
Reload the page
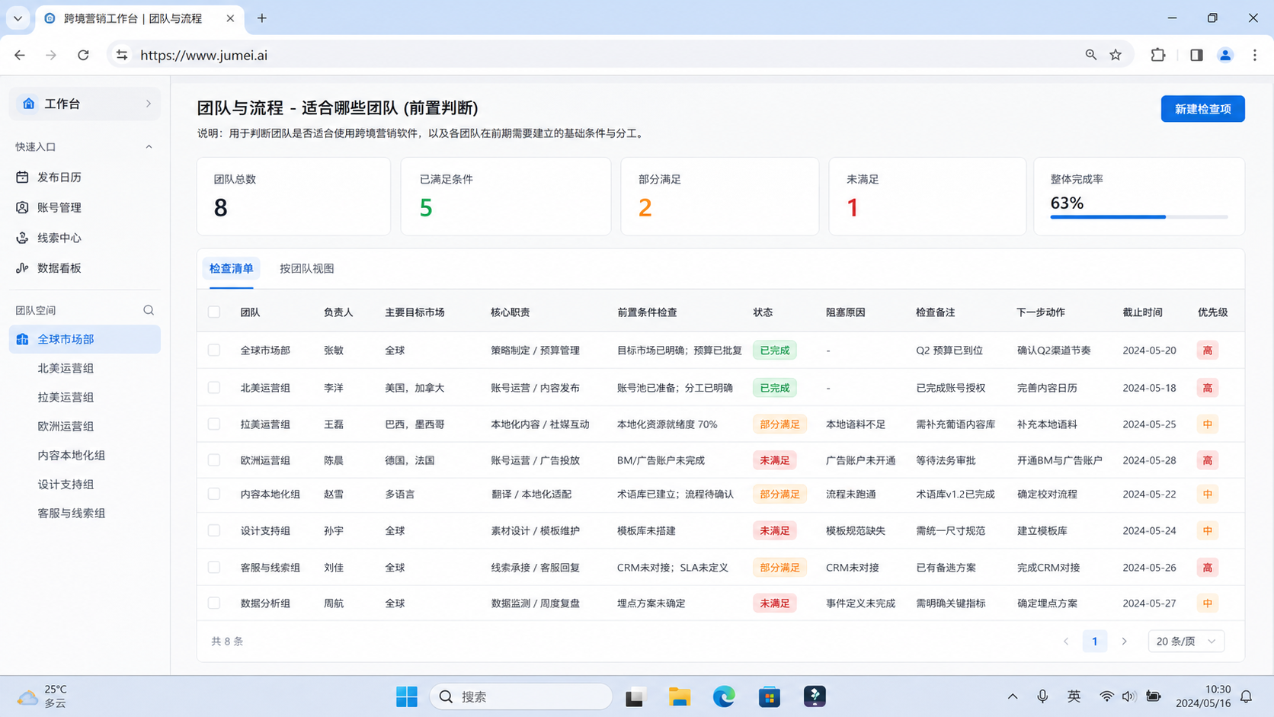[83, 55]
